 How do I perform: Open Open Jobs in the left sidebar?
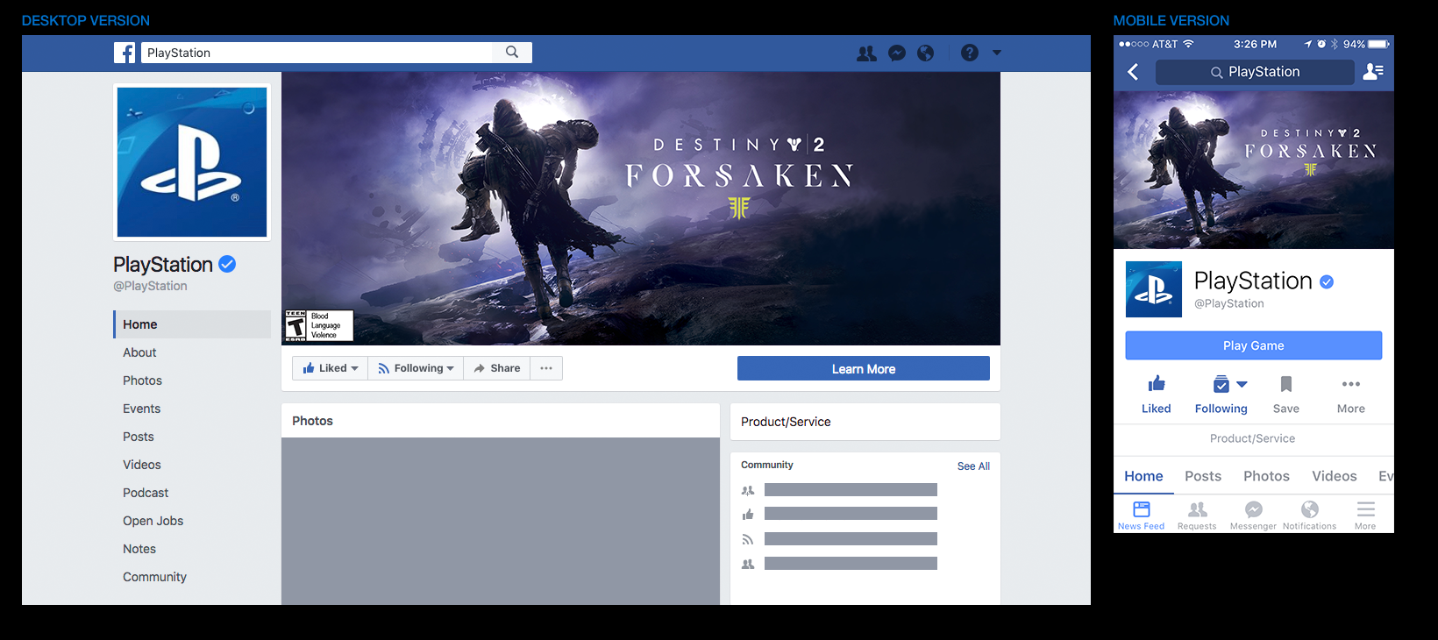pos(153,521)
